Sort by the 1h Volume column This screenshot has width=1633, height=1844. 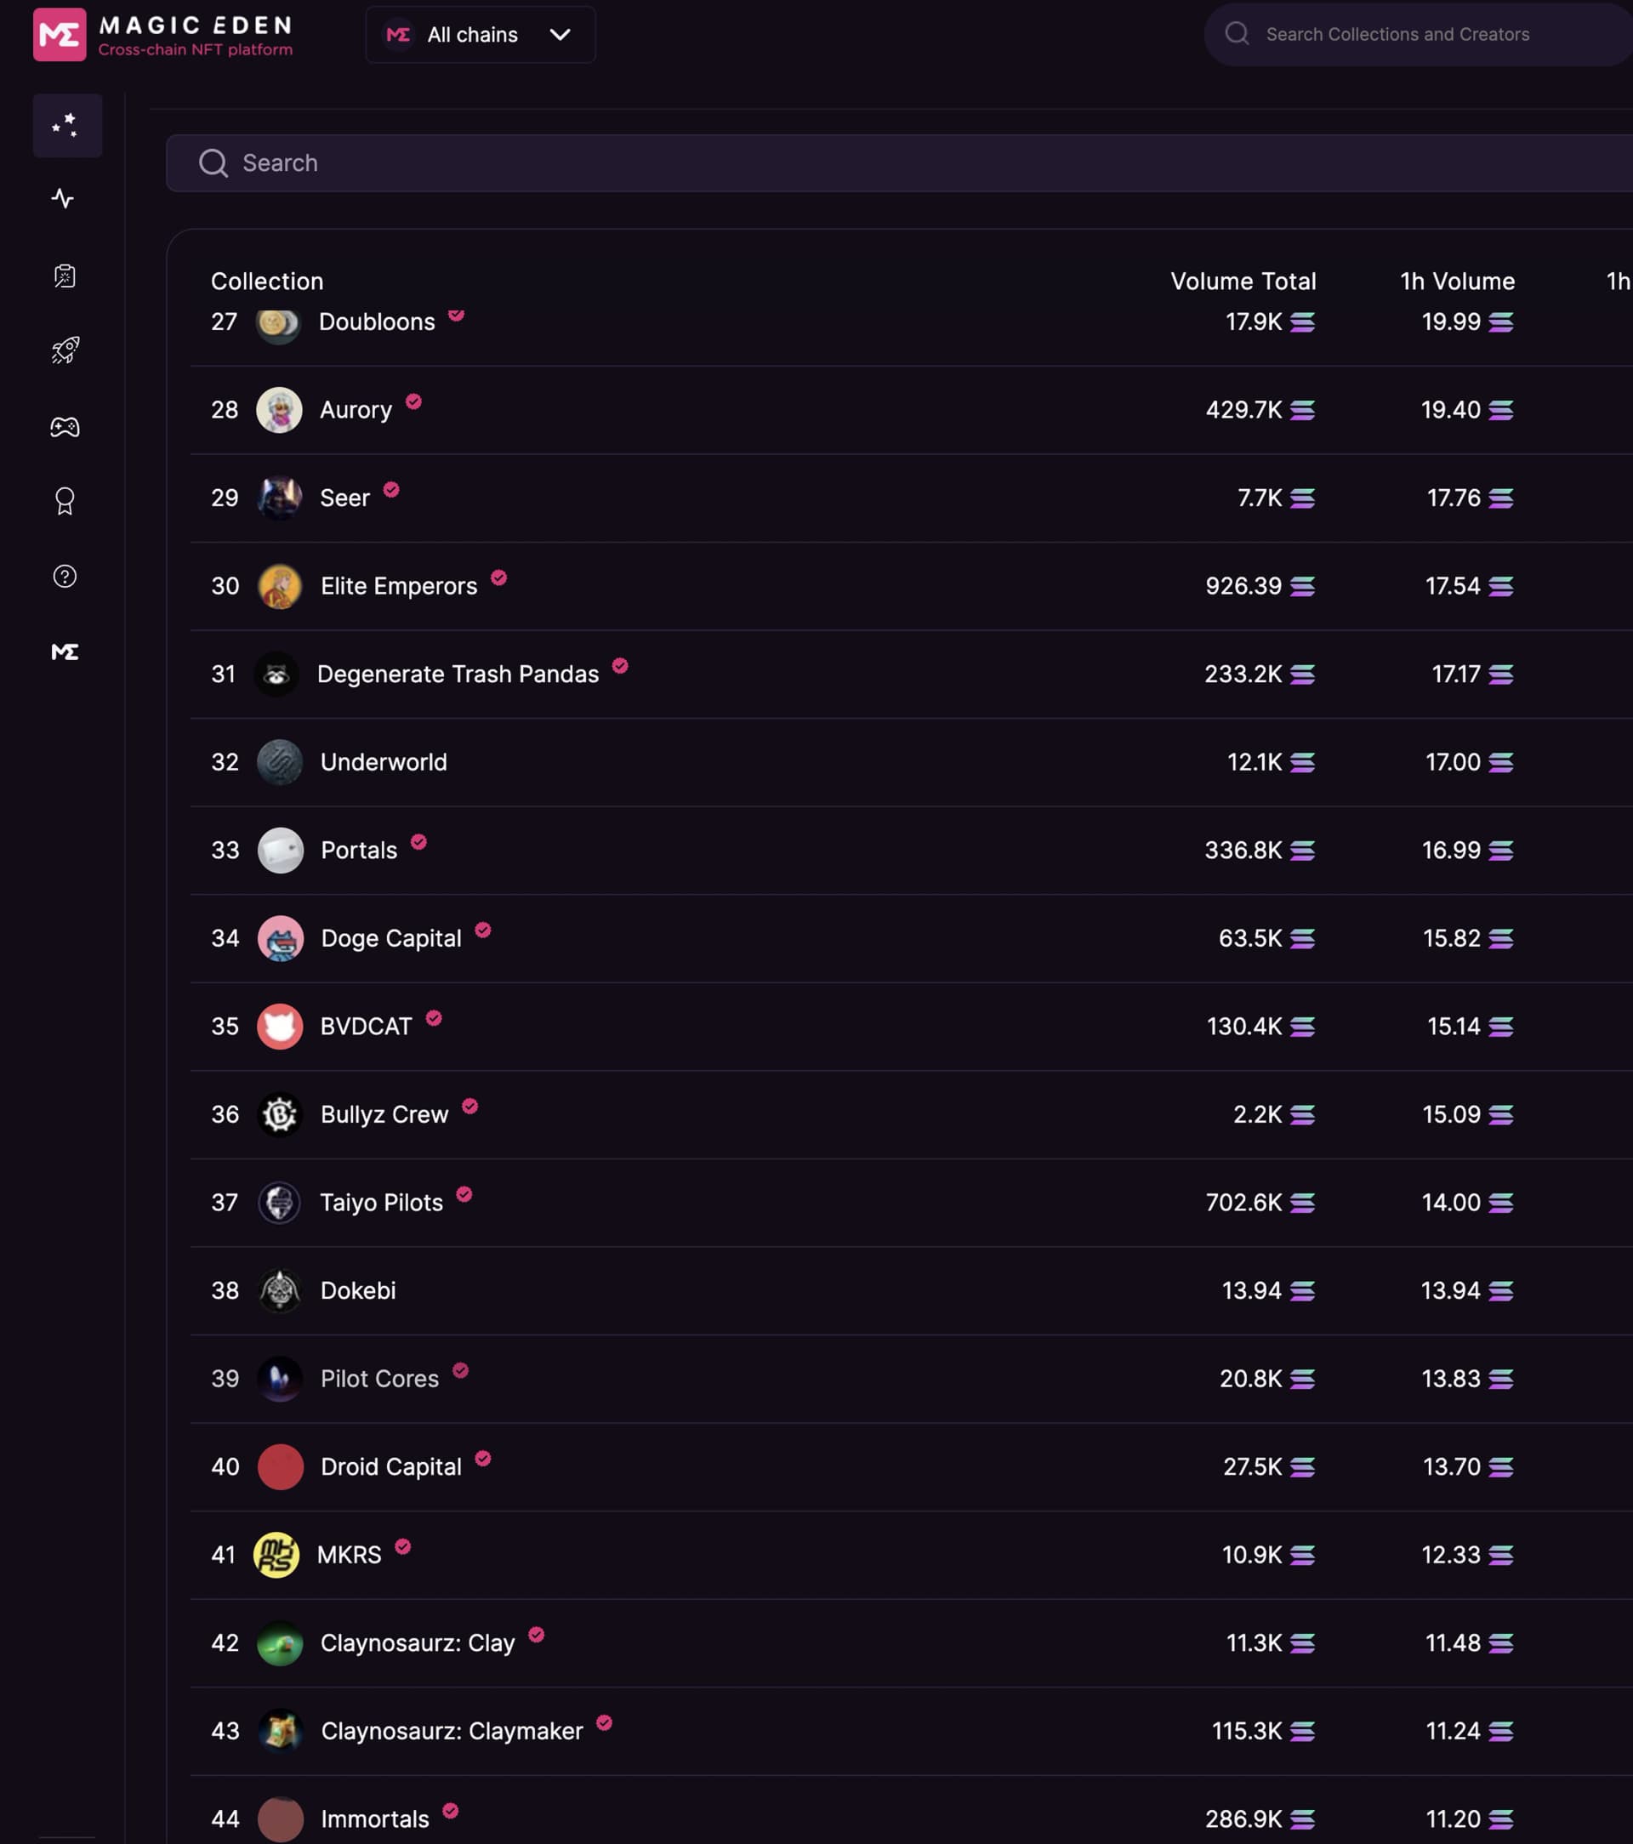click(x=1456, y=282)
